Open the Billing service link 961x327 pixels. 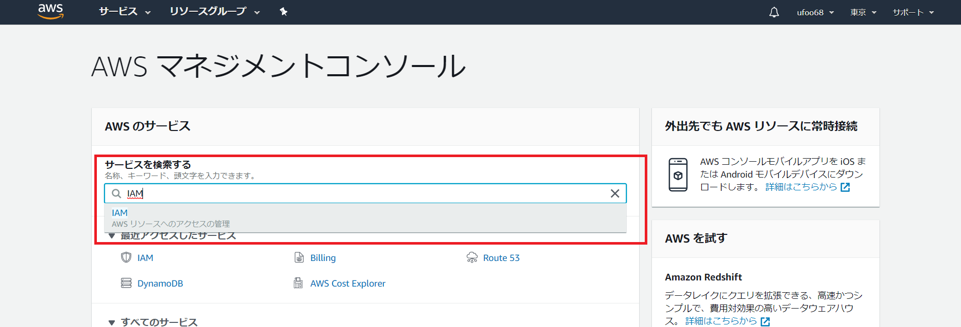click(323, 258)
